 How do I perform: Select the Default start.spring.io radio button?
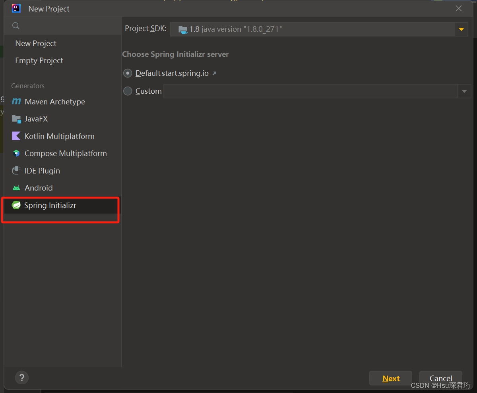click(x=128, y=73)
